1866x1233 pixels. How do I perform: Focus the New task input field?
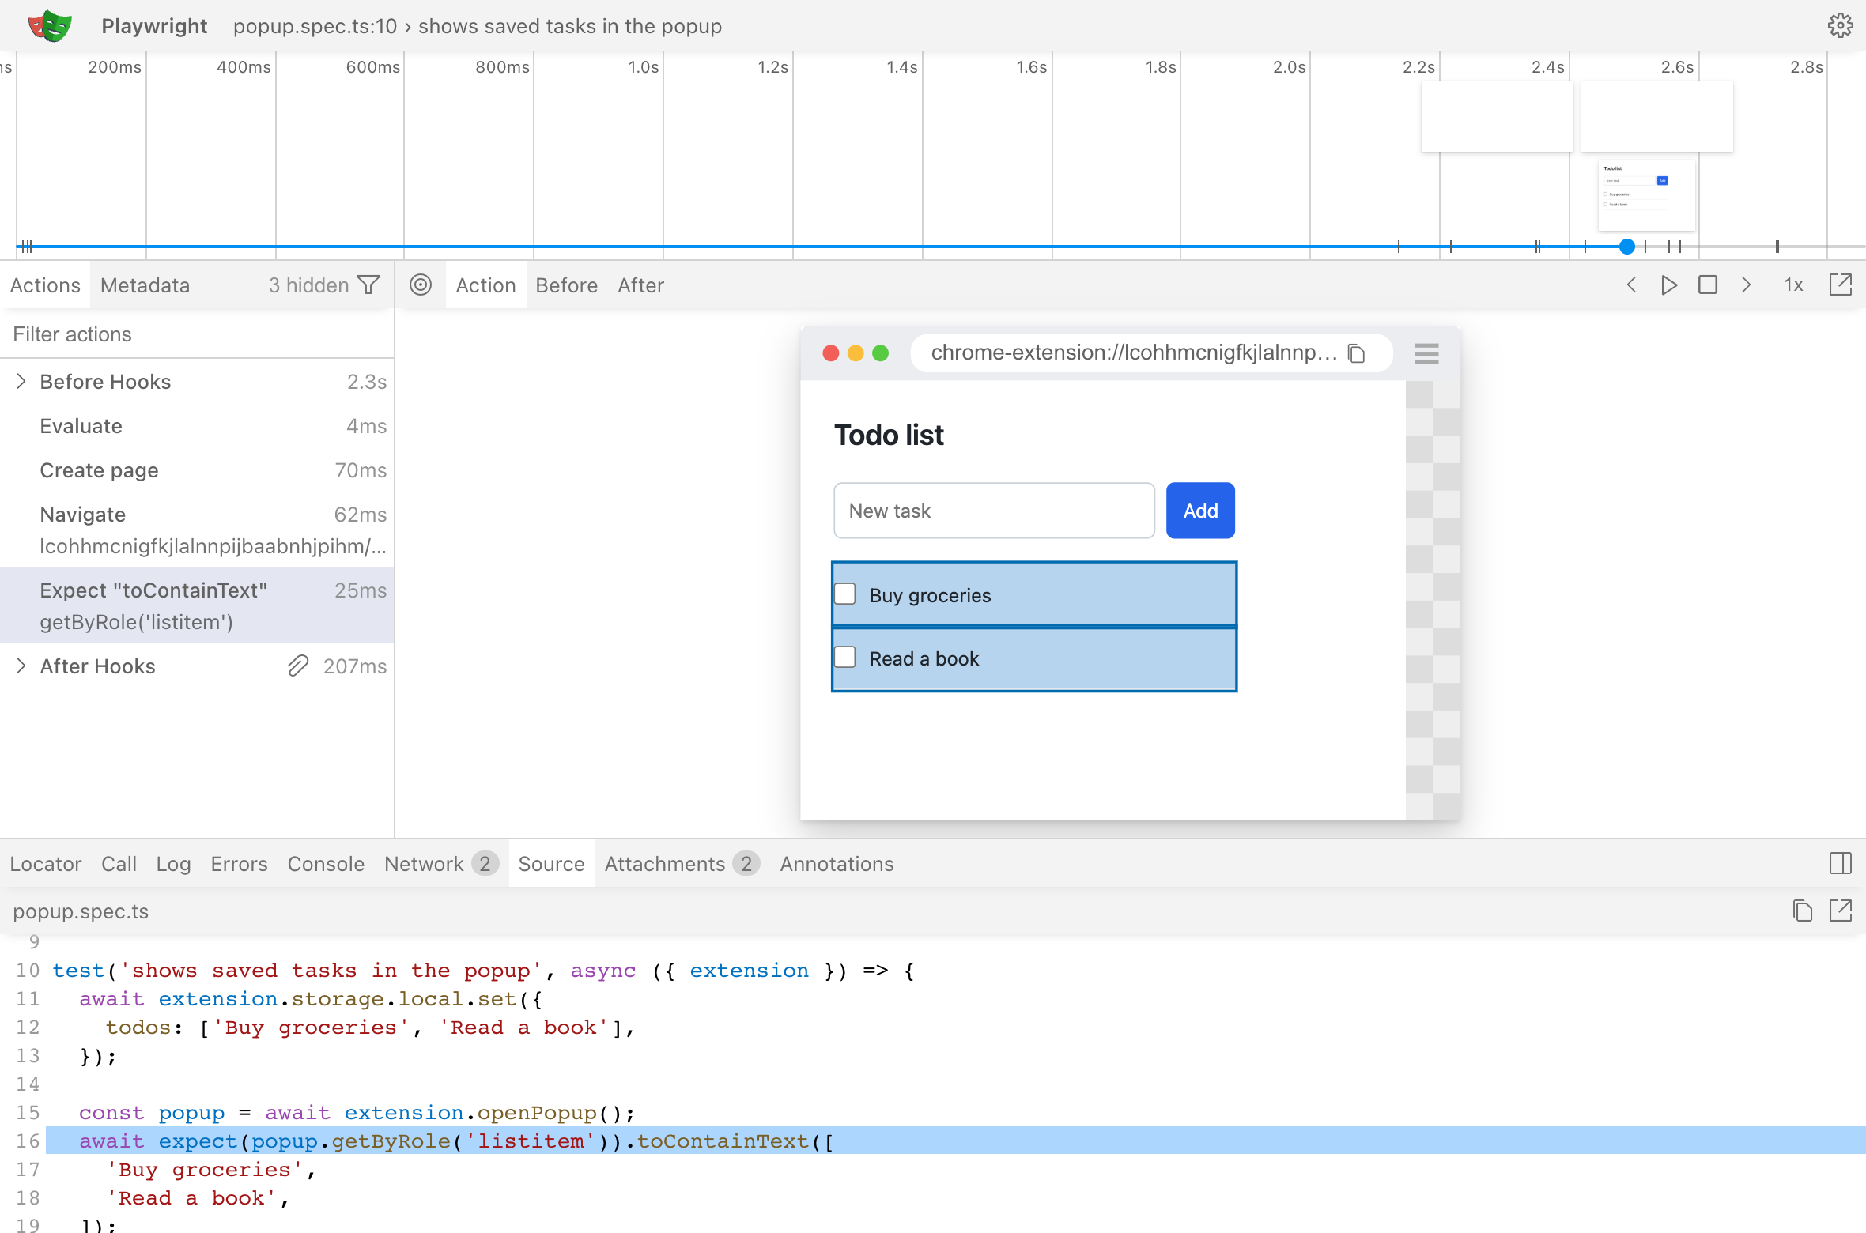pyautogui.click(x=994, y=511)
